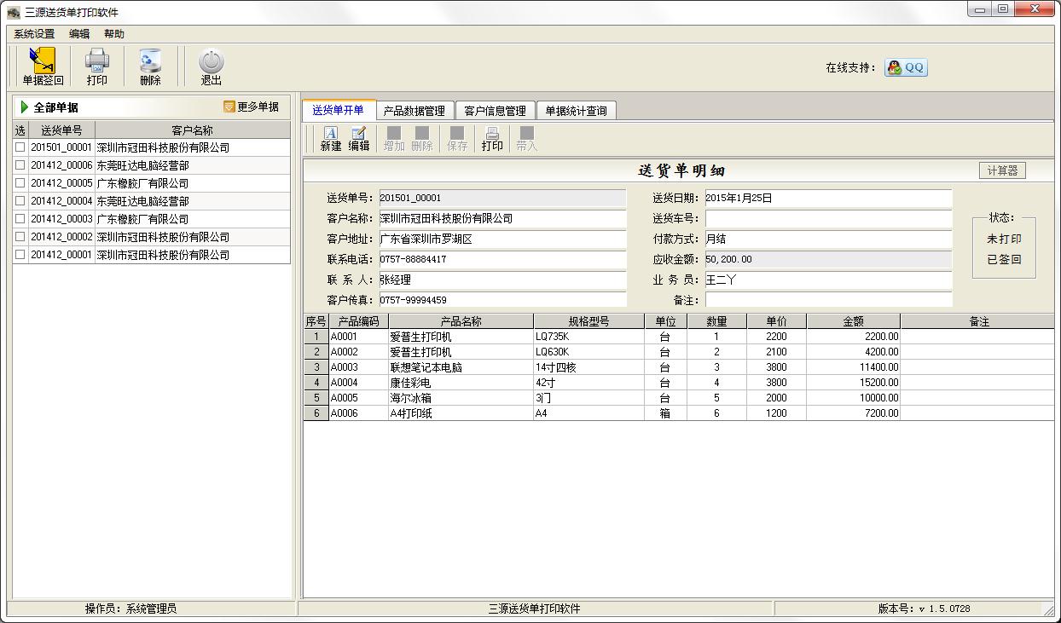Open QQ online support button
Image resolution: width=1061 pixels, height=623 pixels.
click(906, 67)
